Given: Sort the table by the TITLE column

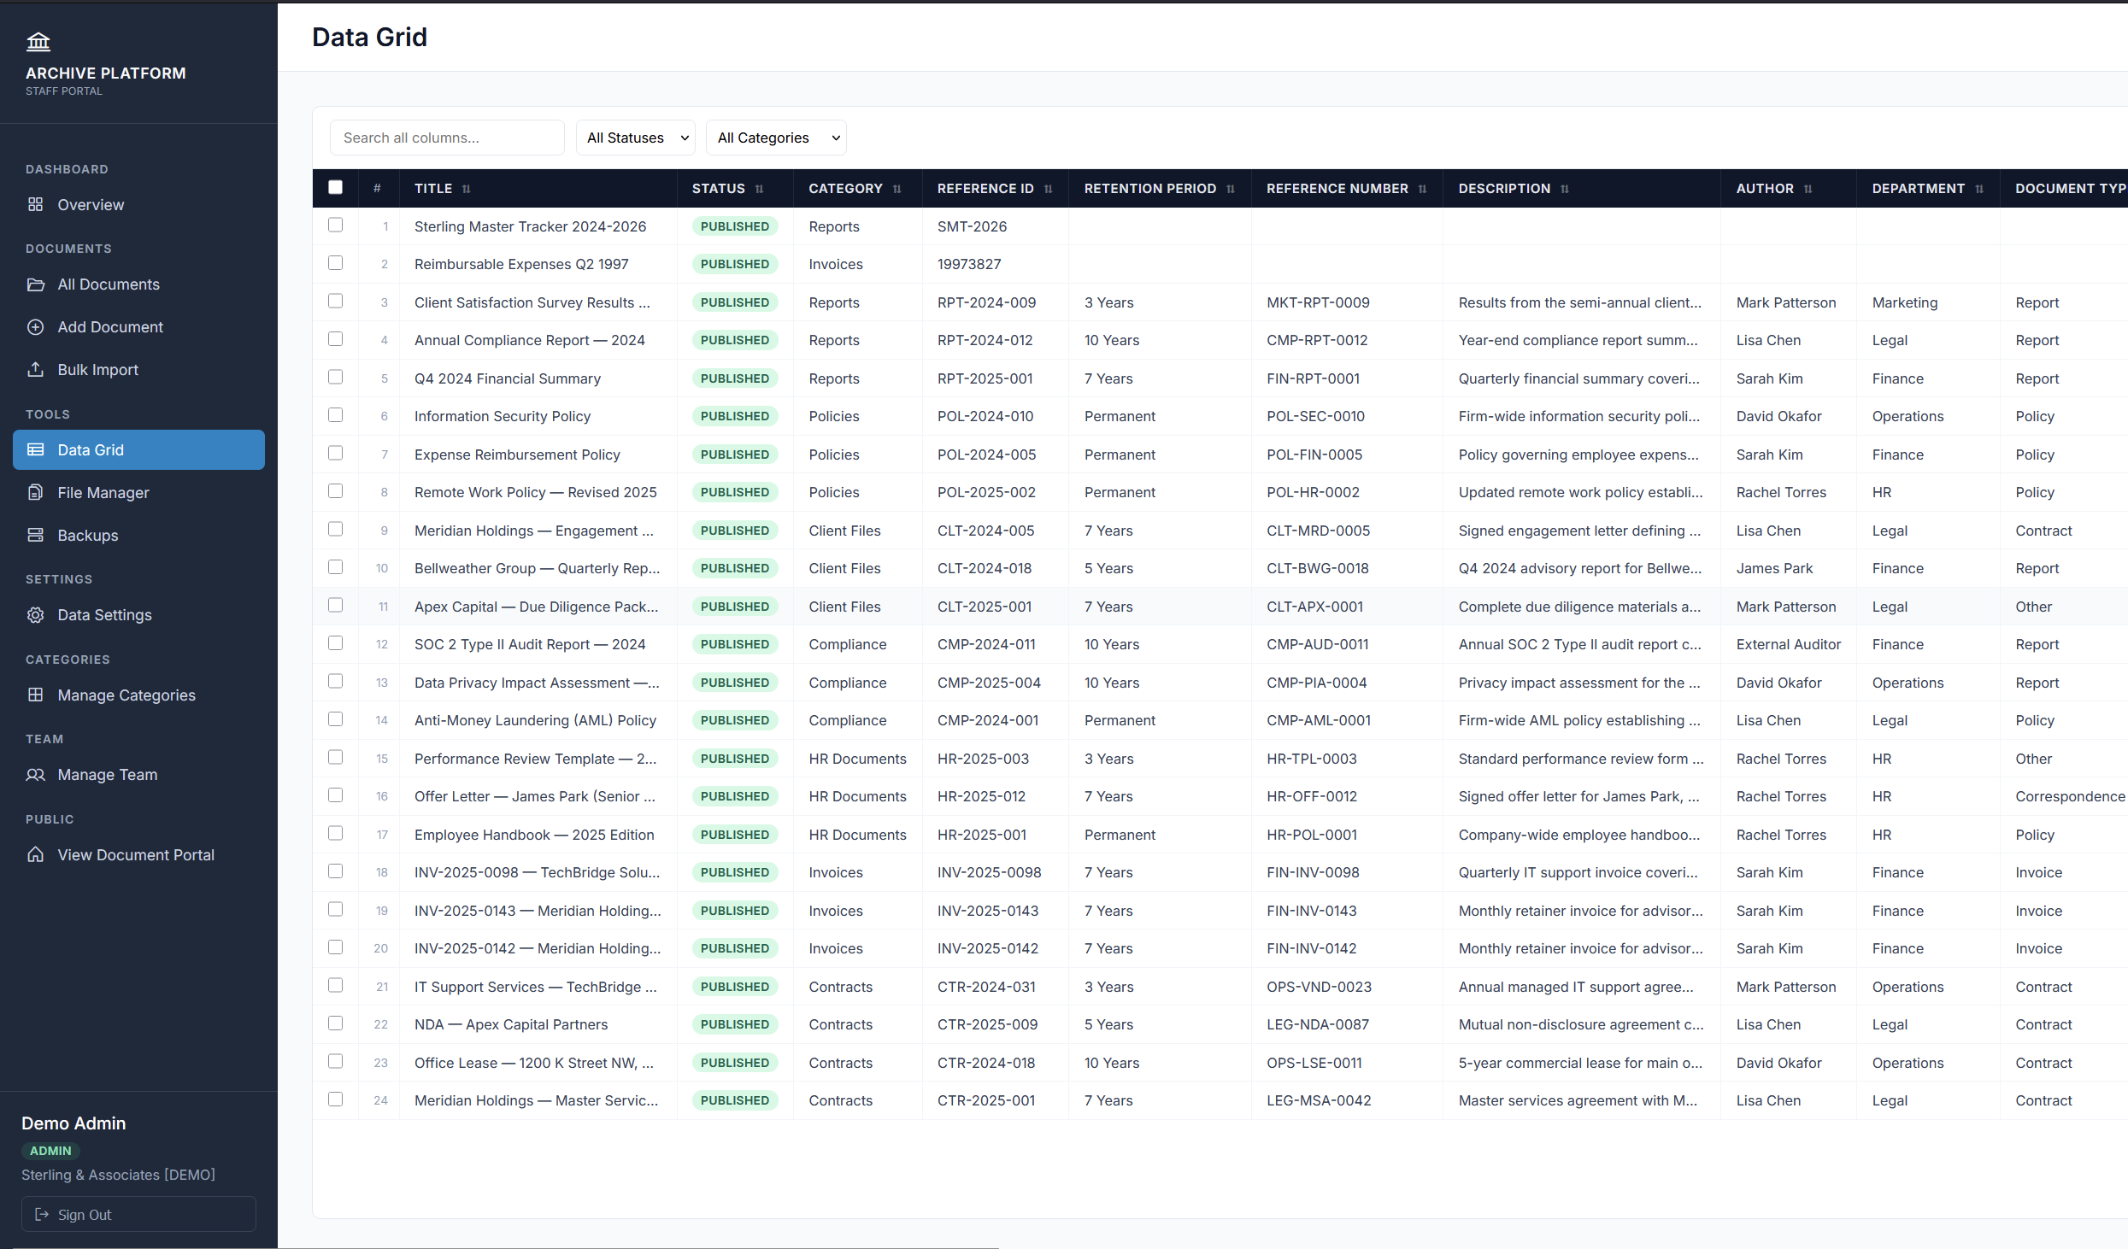Looking at the screenshot, I should (467, 188).
